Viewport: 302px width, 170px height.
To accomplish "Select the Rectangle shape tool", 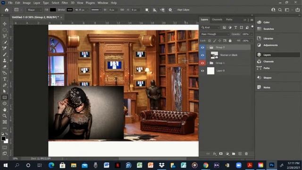I will 5,98.
